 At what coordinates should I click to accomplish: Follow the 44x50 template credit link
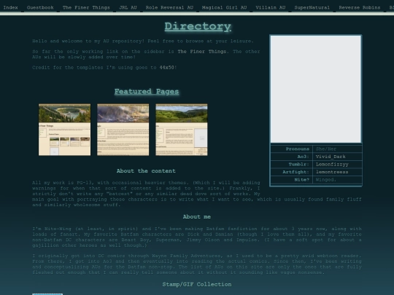coord(166,68)
